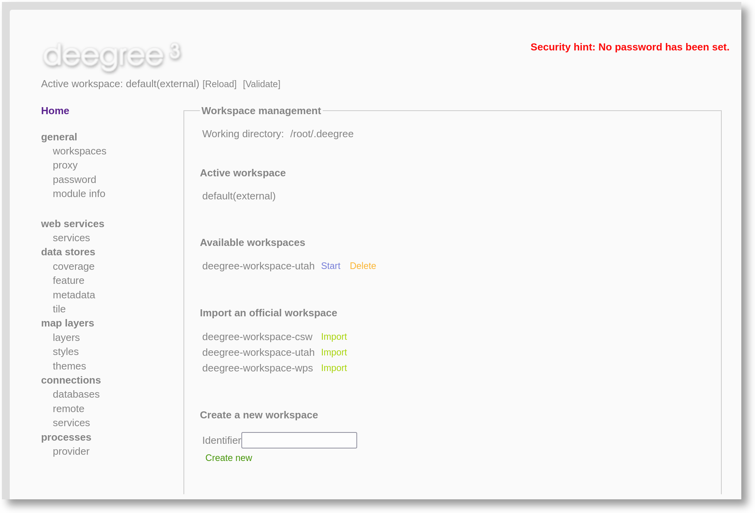Import the official deegree-workspace-utah workspace
The image size is (755, 513).
(x=334, y=352)
